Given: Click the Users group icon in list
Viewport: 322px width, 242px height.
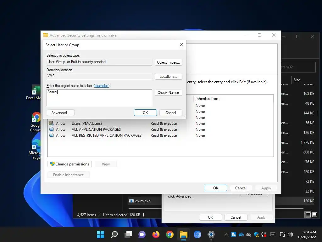Looking at the screenshot, I should 51,123.
